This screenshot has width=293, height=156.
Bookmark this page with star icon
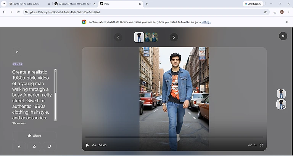pos(265,12)
